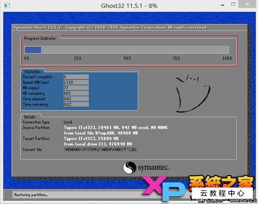Click the Details panel heading
Image resolution: width=258 pixels, height=204 pixels.
(30, 117)
